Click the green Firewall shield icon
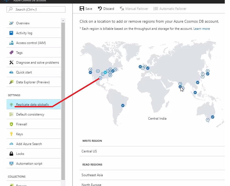The height and width of the screenshot is (186, 230). click(x=11, y=124)
